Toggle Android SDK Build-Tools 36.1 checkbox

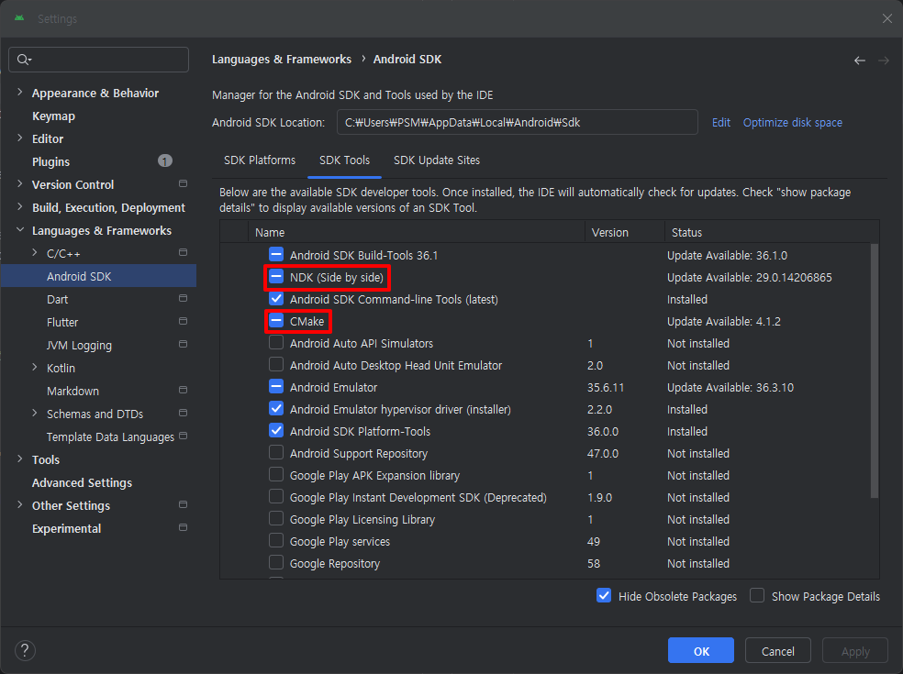[276, 254]
